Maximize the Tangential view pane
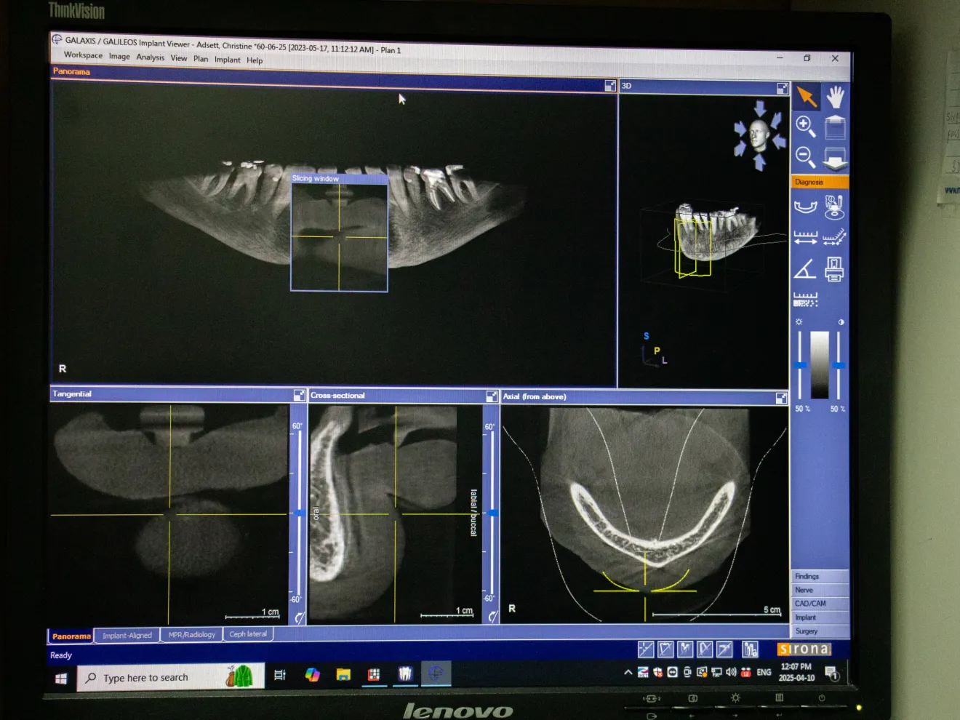Image resolution: width=960 pixels, height=720 pixels. tap(299, 395)
